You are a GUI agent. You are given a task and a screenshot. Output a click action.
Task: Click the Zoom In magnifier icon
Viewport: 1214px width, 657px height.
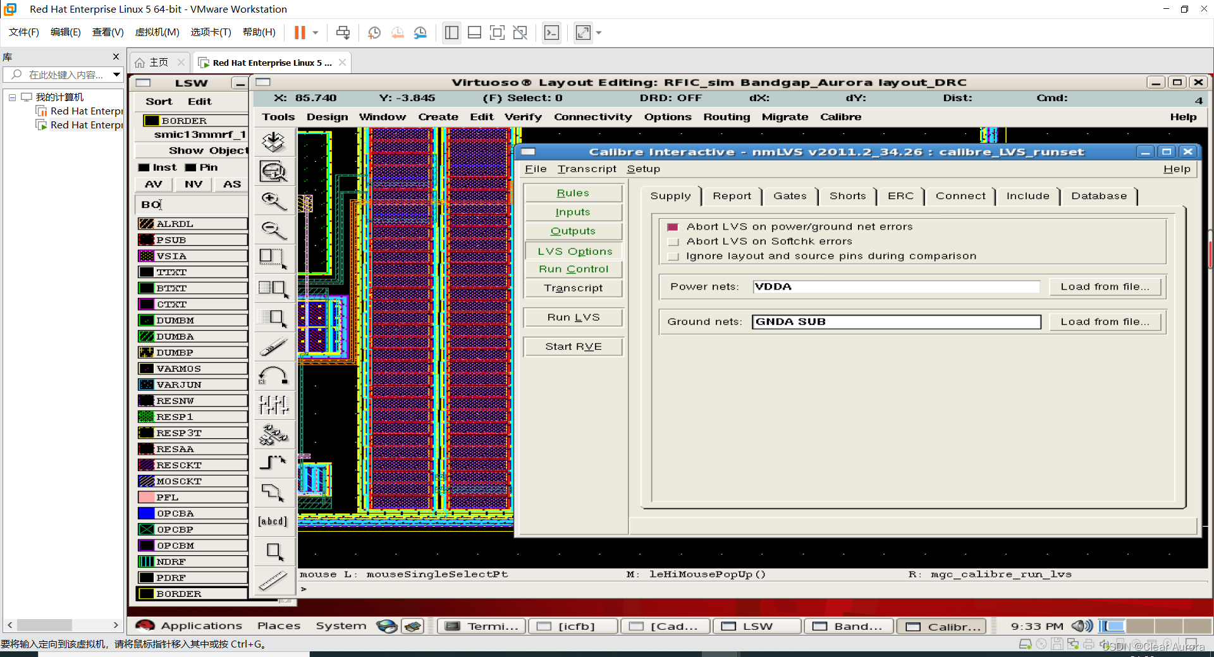(274, 201)
